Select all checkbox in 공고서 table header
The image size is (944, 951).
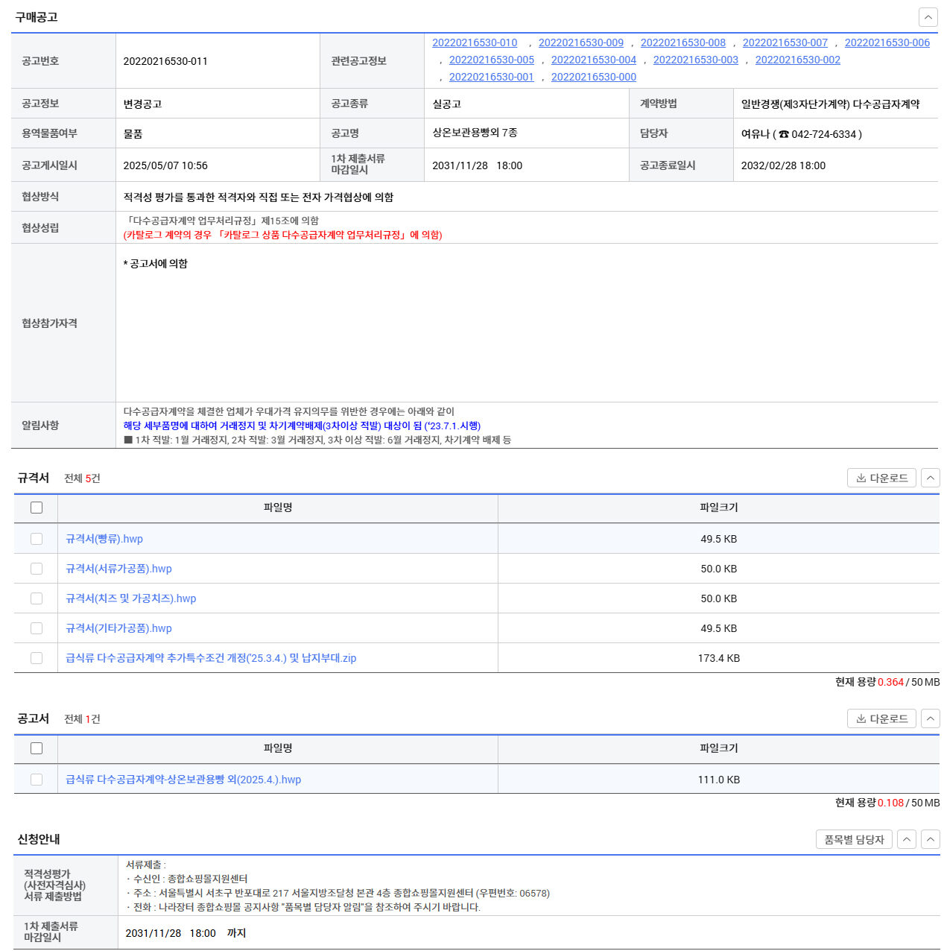point(37,748)
